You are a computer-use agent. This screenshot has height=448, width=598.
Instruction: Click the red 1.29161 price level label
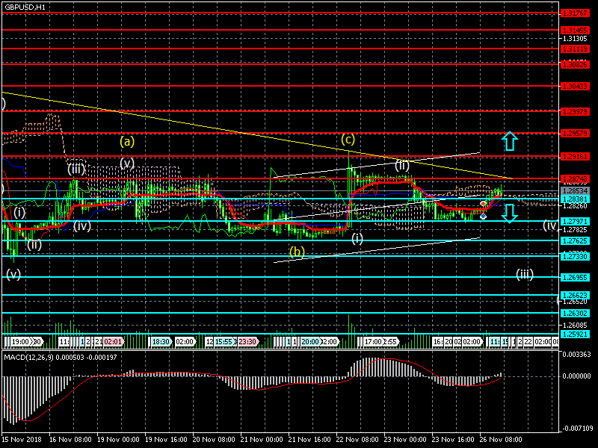(x=575, y=157)
